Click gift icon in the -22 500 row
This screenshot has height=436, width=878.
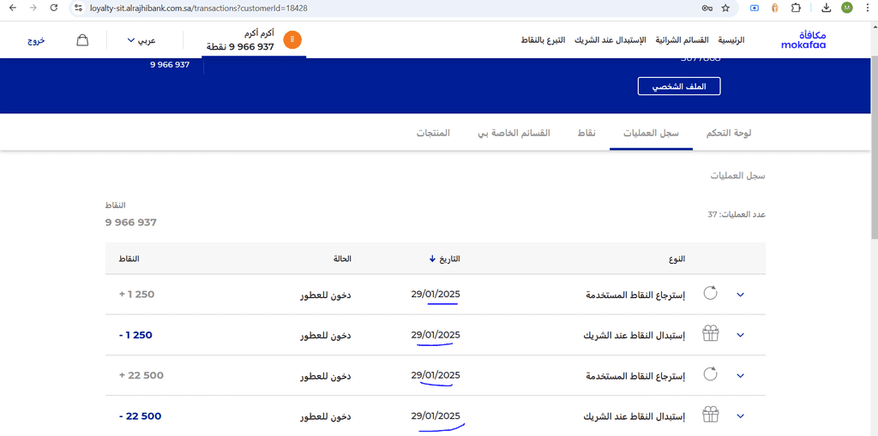coord(710,415)
